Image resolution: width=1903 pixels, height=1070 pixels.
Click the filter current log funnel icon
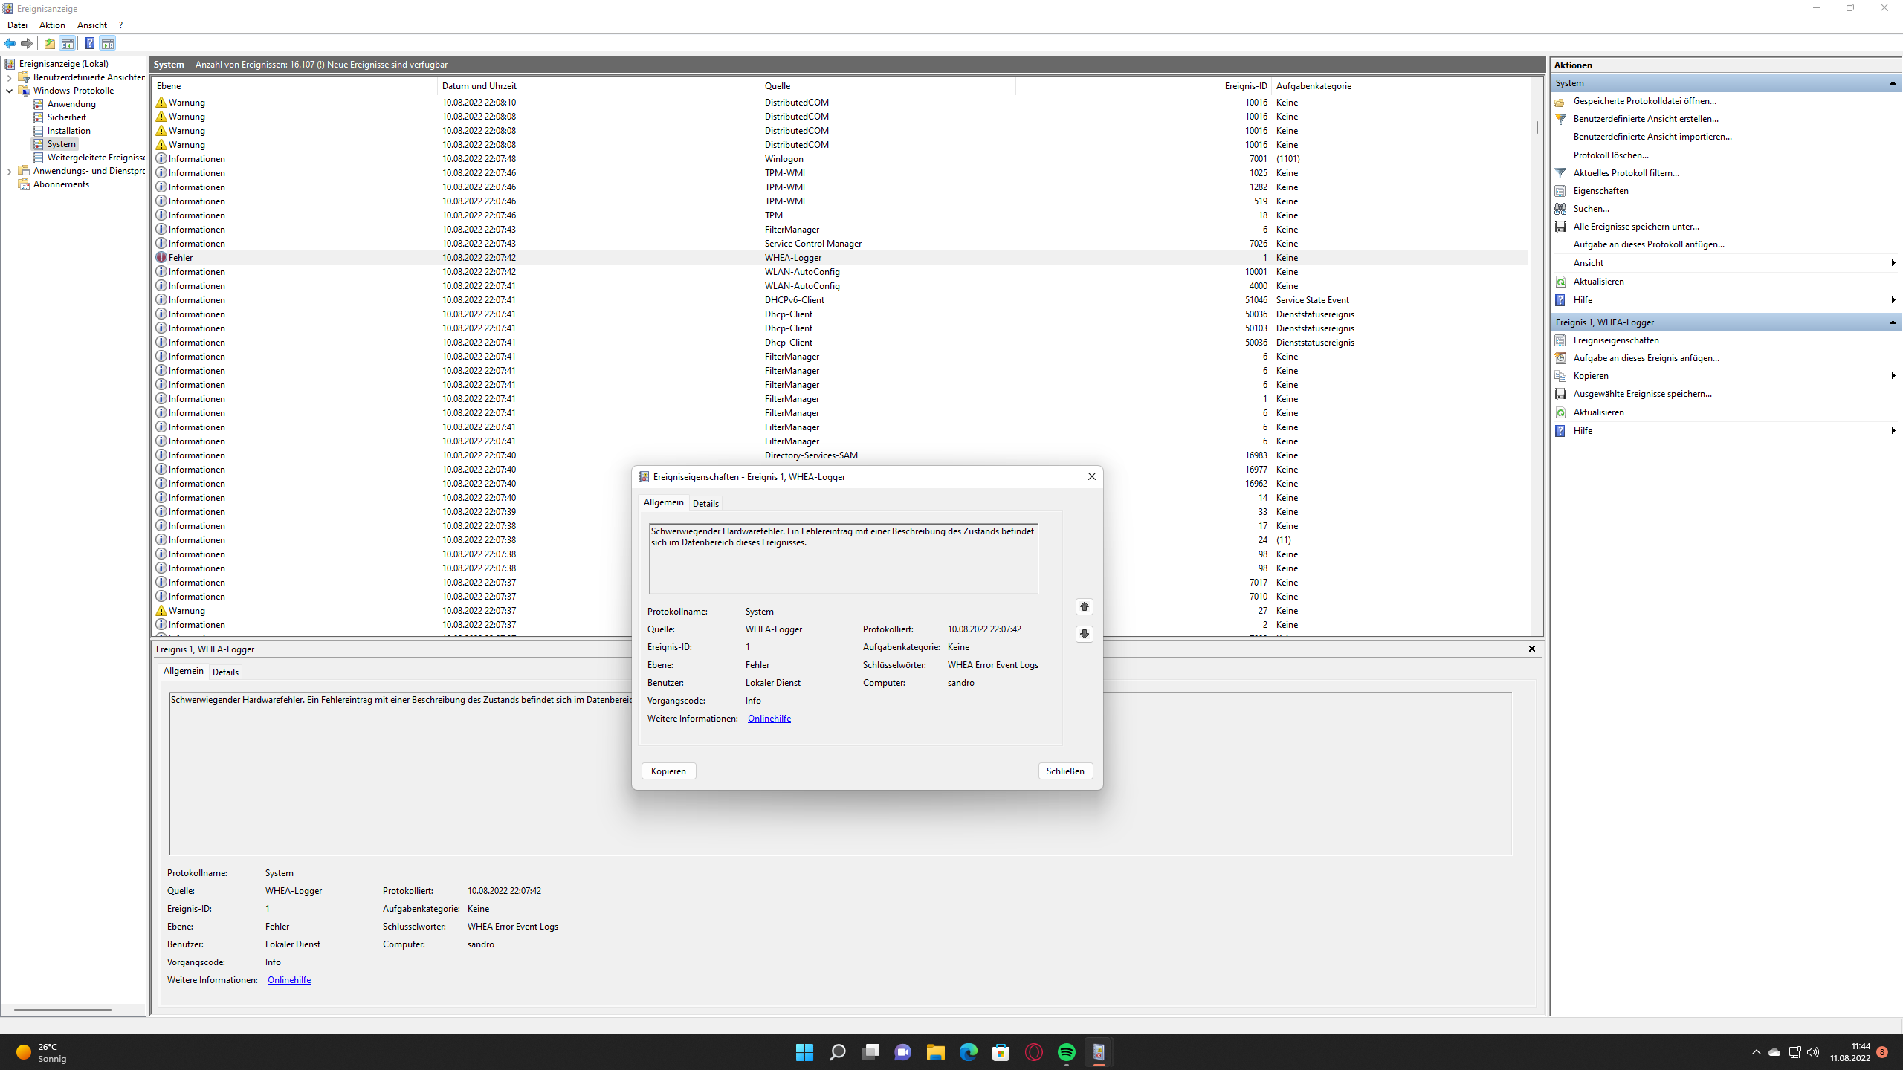(1560, 173)
